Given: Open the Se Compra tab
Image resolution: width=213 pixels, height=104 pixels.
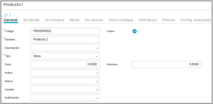Looking at the screenshot, I should 54,20.
